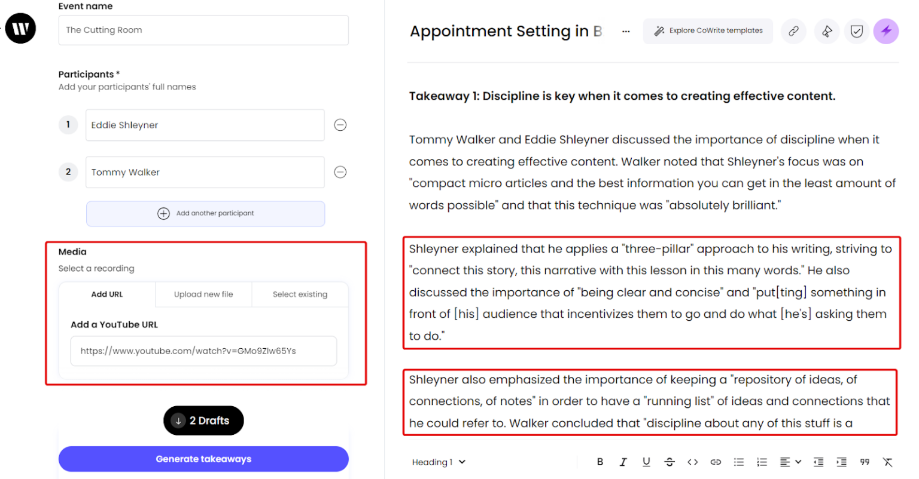Screen dimensions: 919x479
Task: Click the shield checkmark icon
Action: click(856, 31)
